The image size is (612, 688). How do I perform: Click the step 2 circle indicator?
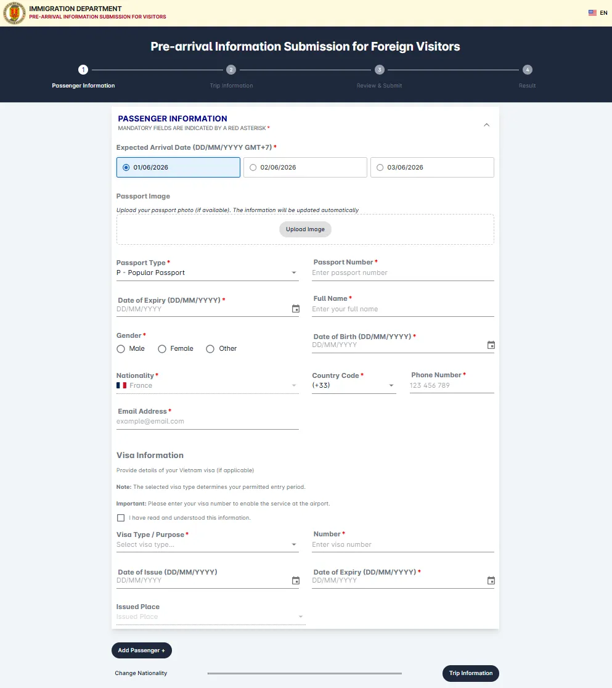pyautogui.click(x=231, y=70)
